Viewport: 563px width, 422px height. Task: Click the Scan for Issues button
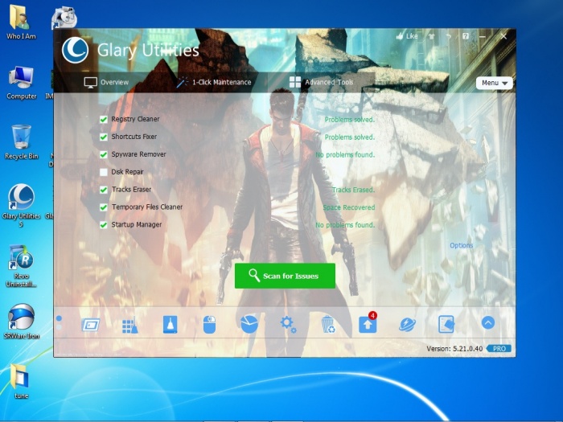coord(285,276)
